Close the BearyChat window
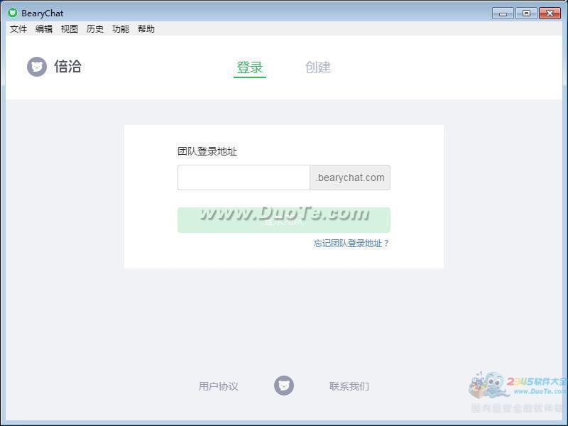Image resolution: width=568 pixels, height=426 pixels. [x=550, y=13]
